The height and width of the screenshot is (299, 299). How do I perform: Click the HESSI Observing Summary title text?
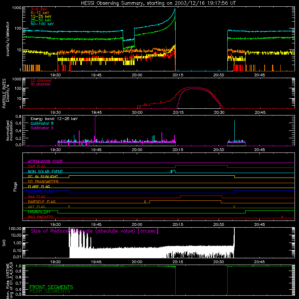(x=158, y=3)
